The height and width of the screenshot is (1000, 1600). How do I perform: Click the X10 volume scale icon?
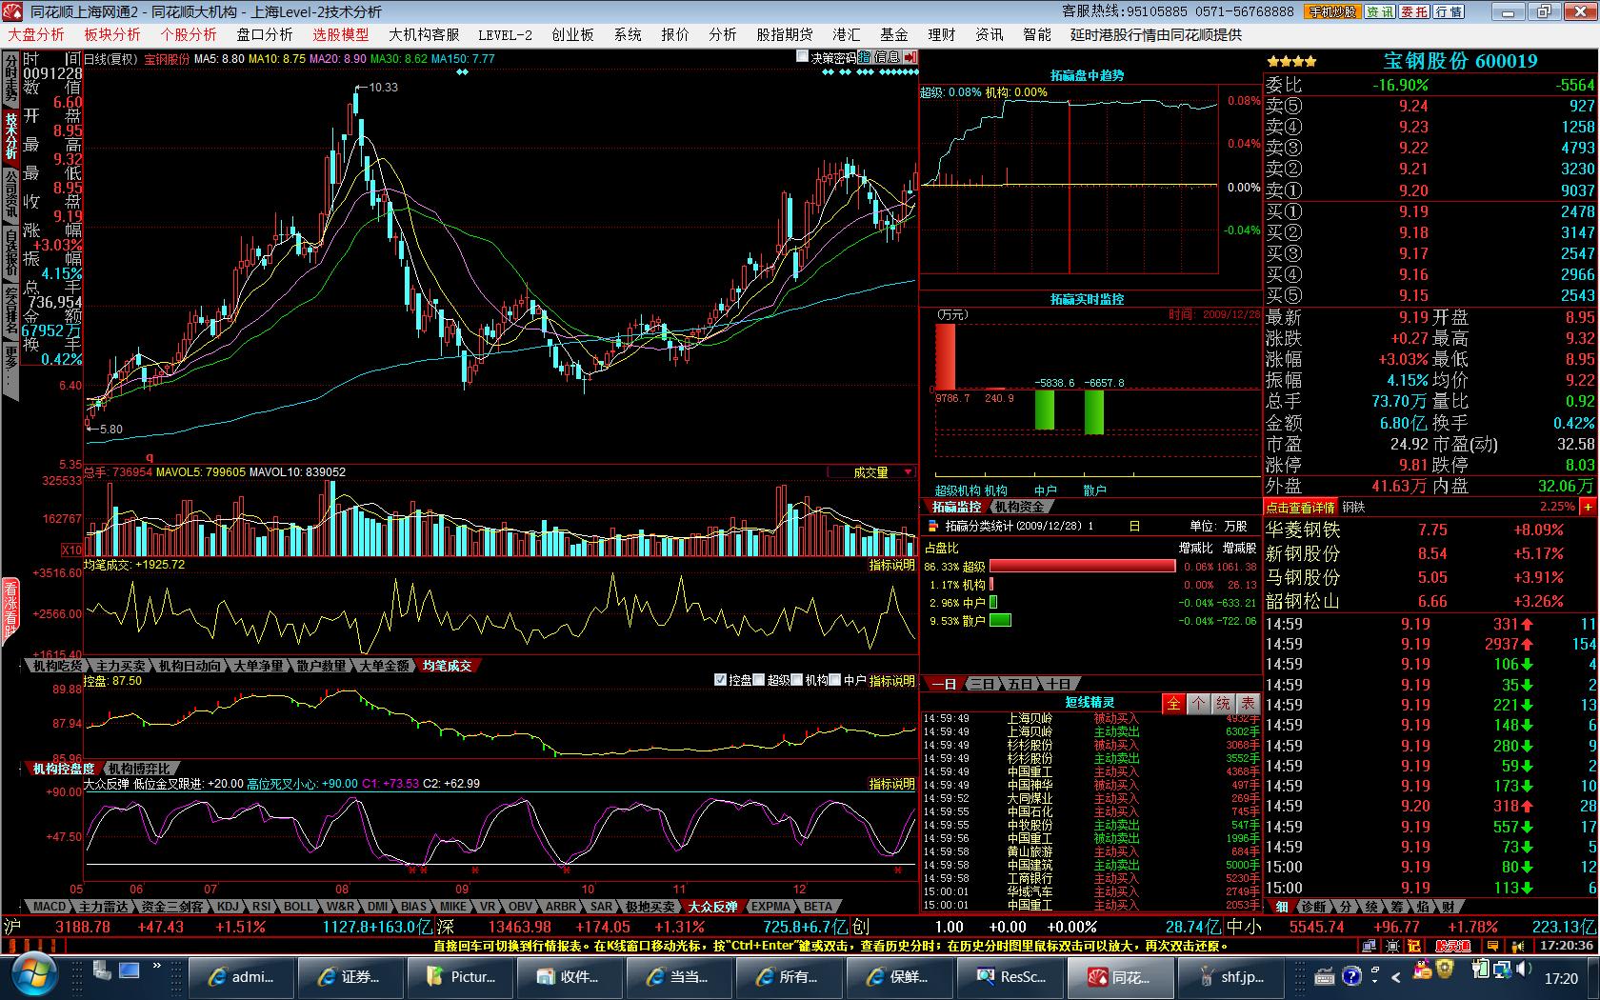[x=71, y=550]
